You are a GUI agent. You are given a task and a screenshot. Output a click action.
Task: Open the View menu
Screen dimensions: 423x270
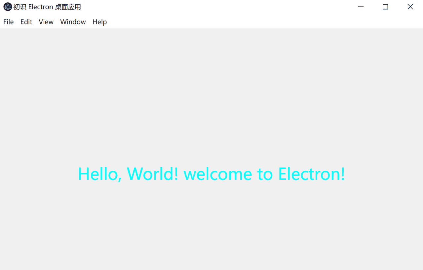[46, 22]
